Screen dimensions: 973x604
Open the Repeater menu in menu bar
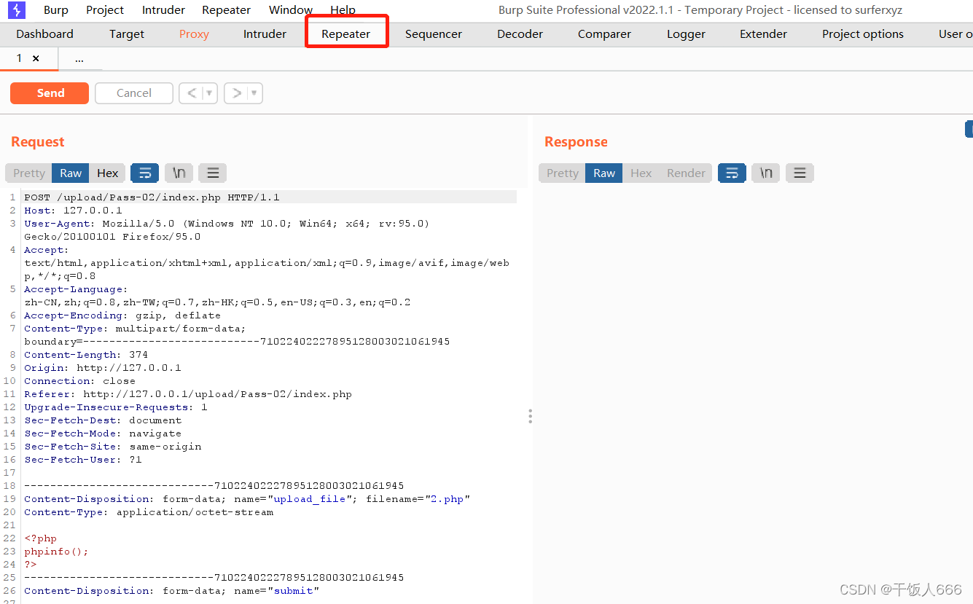[227, 10]
